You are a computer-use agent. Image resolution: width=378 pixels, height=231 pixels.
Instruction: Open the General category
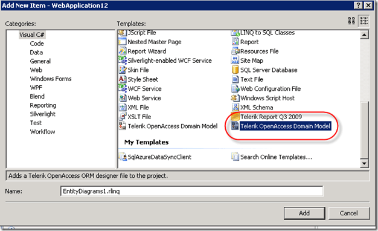(40, 61)
